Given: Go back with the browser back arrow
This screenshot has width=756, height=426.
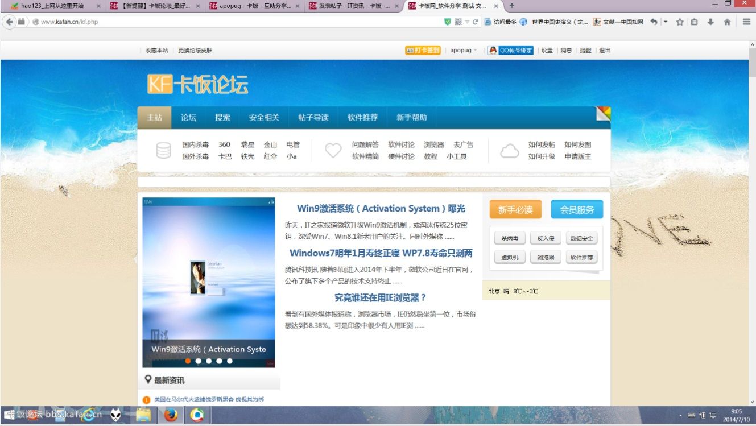Looking at the screenshot, I should coord(9,22).
